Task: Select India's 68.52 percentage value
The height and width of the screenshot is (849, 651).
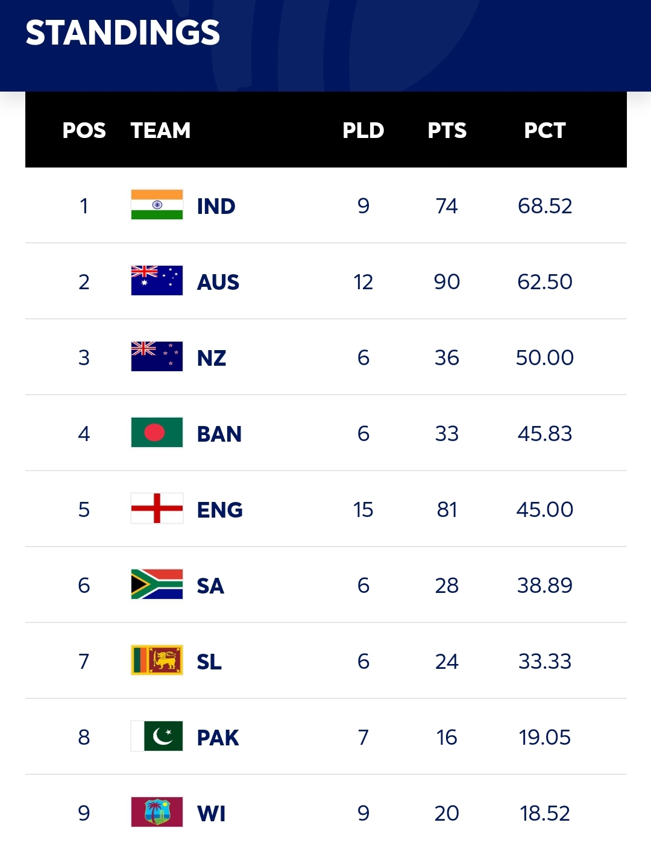Action: 545,206
